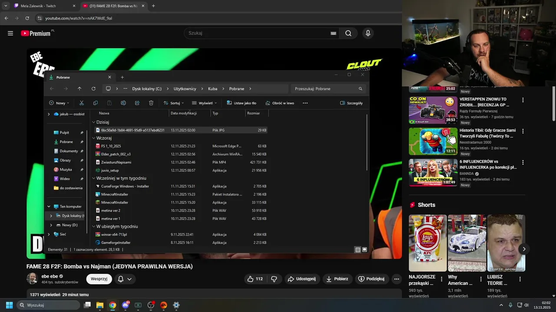Collapse the Wczoraj group
This screenshot has width=556, height=312.
(x=93, y=138)
